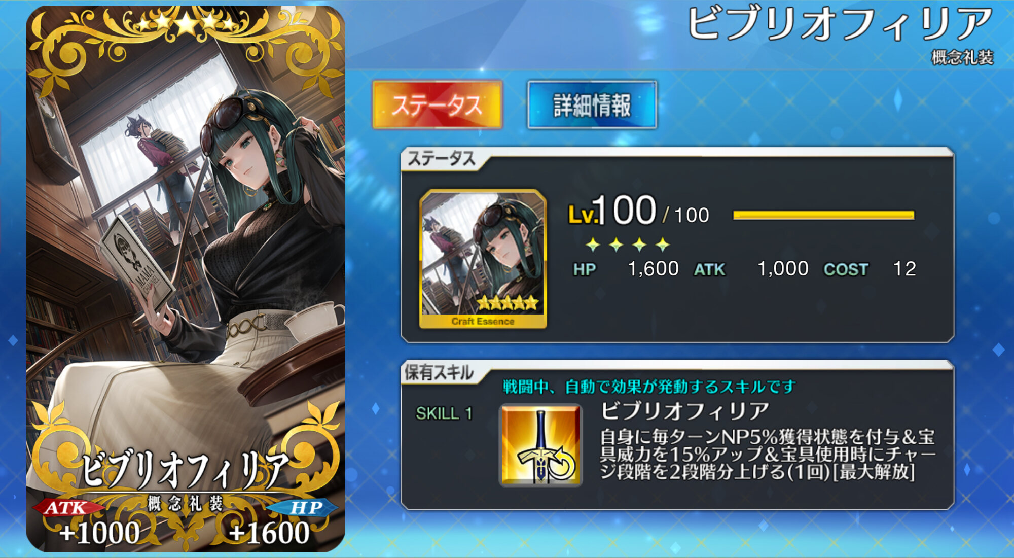Click the Craft Essence thumbnail portrait
The width and height of the screenshot is (1014, 558).
click(483, 259)
